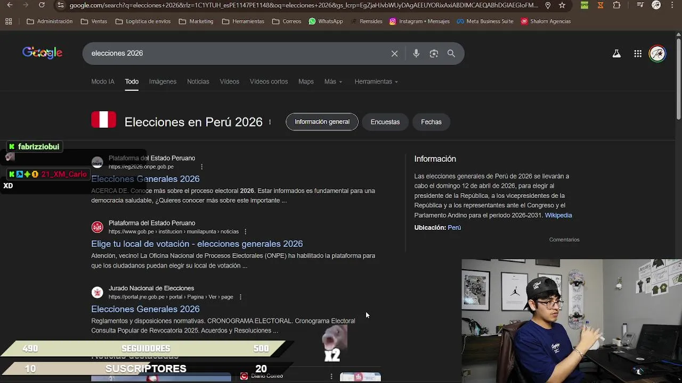682x383 pixels.
Task: Open Search Labs flask icon
Action: [616, 53]
